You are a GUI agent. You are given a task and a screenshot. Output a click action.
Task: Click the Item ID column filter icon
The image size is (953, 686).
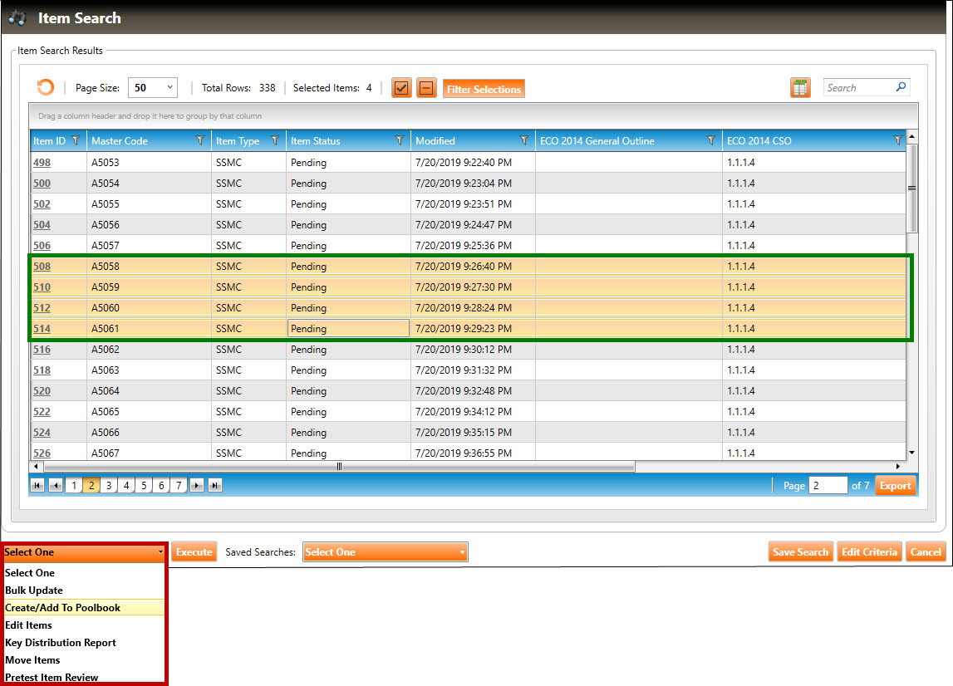click(x=76, y=141)
